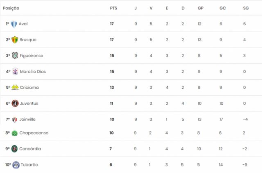Image resolution: width=262 pixels, height=173 pixels.
Task: Select the Posição column header
Action: [11, 8]
